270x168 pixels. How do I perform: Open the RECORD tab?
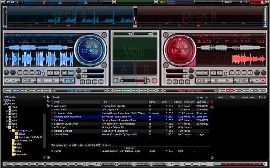click(x=160, y=164)
